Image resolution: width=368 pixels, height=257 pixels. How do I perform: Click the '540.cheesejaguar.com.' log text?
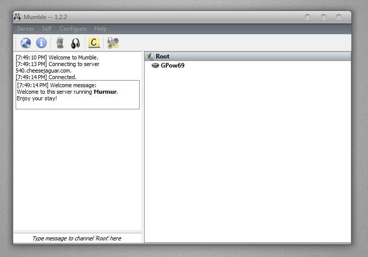(43, 71)
